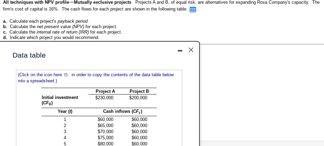Image resolution: width=324 pixels, height=146 pixels.
Task: Select Project B year 1 cash inflow $60,000
Action: pyautogui.click(x=139, y=119)
